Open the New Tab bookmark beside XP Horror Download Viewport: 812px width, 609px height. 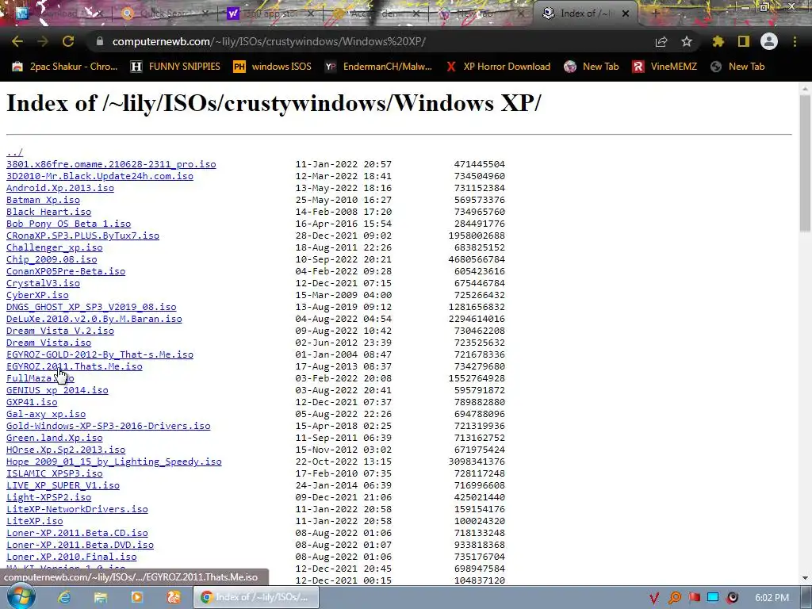(592, 67)
